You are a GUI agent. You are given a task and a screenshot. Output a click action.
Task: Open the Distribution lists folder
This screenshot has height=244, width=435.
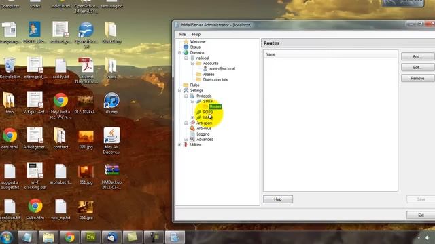pos(215,80)
